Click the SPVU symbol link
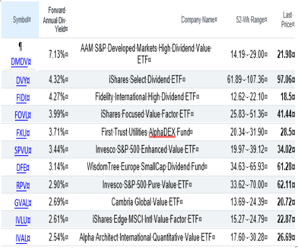298x248 pixels. (x=19, y=150)
